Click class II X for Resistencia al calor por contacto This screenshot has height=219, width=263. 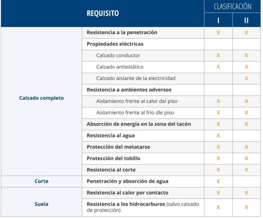[246, 193]
